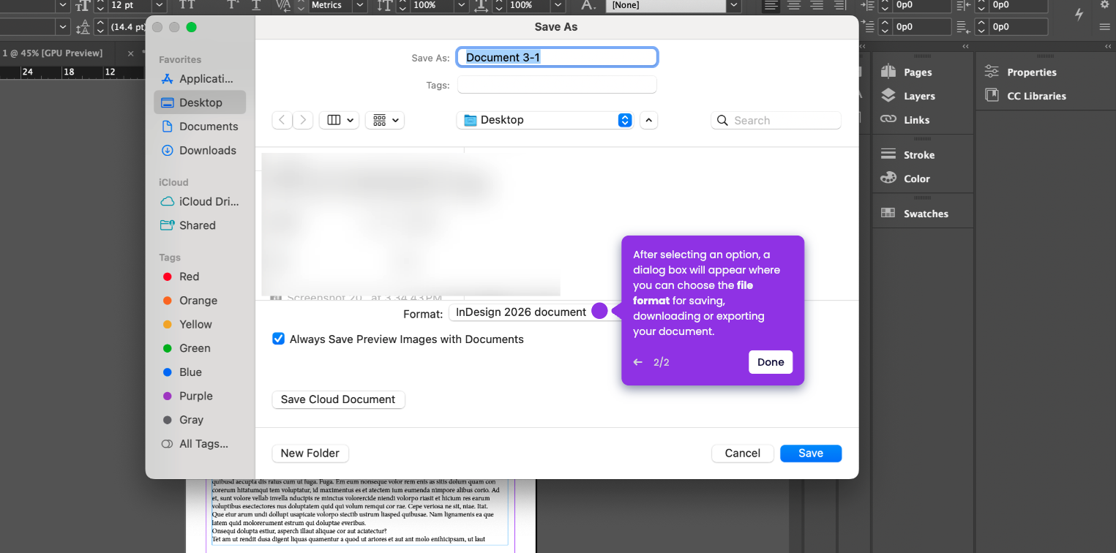1116x553 pixels.
Task: Click the align left paragraph icon
Action: coord(771,5)
